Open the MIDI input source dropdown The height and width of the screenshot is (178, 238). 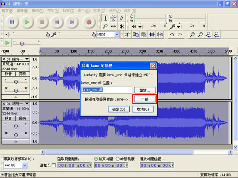click(x=117, y=35)
